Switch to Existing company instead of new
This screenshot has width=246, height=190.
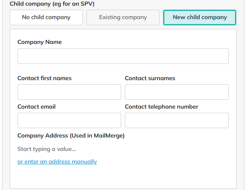pyautogui.click(x=123, y=17)
